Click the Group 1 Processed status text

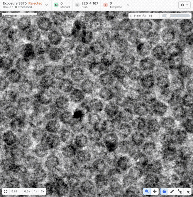(x=17, y=7)
